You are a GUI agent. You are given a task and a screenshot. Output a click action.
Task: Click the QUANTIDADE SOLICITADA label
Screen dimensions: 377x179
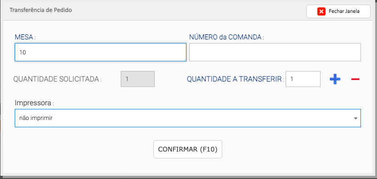[x=57, y=79]
